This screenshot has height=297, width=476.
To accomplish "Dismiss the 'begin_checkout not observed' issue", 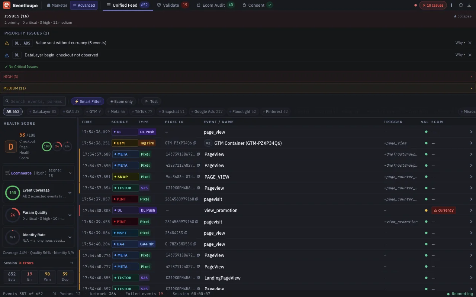I will click(x=470, y=55).
